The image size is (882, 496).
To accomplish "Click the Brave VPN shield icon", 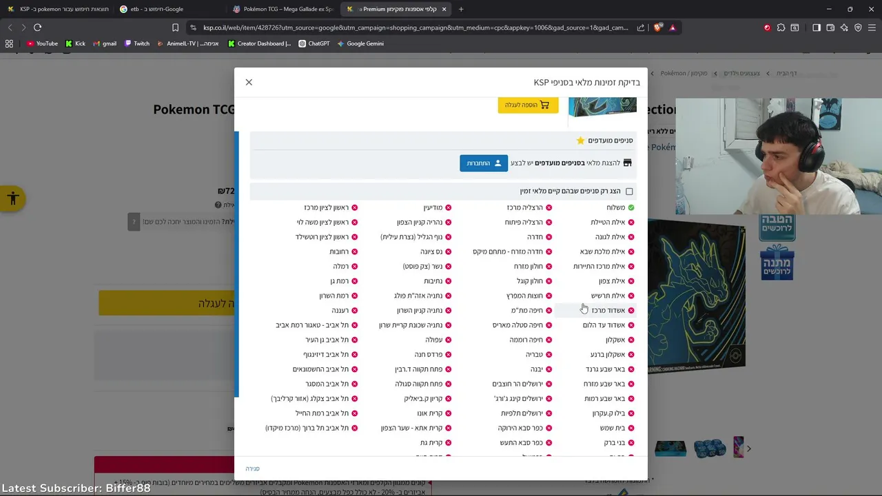I will (858, 28).
